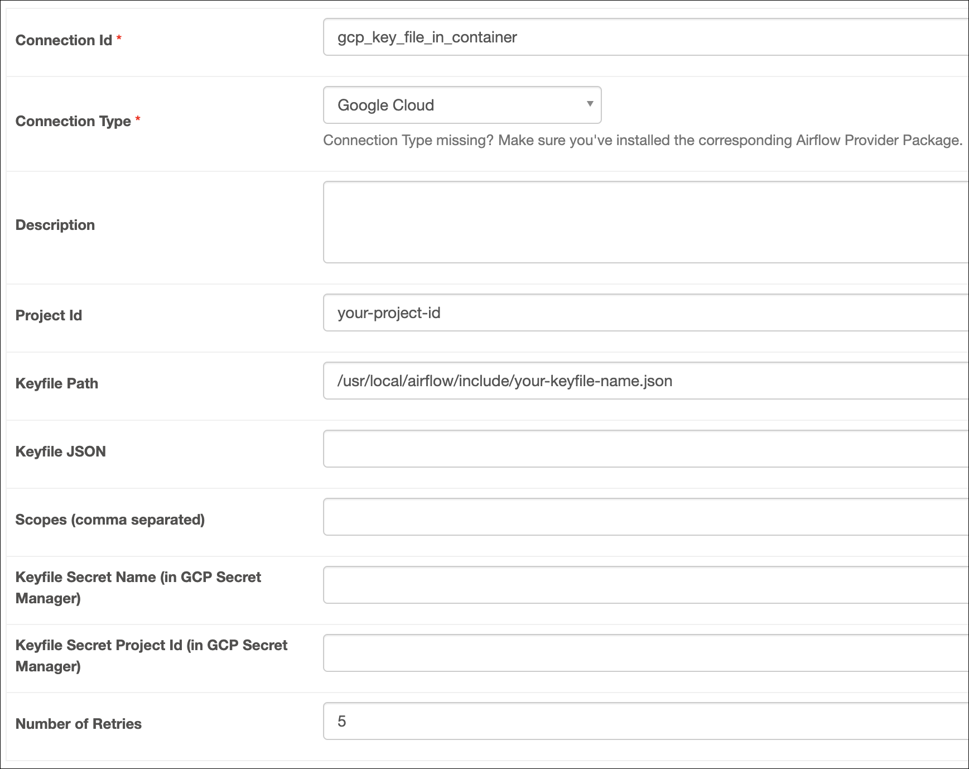
Task: Click the dropdown arrow showing Google Cloud
Action: [x=590, y=105]
